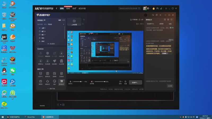Screen dimensions: 212x119
Task: Click the 连接中 streaming button
Action: tap(135, 83)
